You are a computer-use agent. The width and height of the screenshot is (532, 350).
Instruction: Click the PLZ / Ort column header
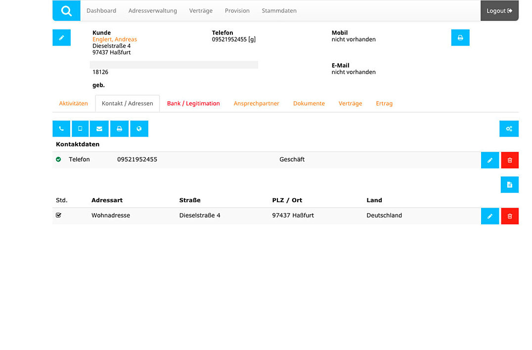click(287, 200)
